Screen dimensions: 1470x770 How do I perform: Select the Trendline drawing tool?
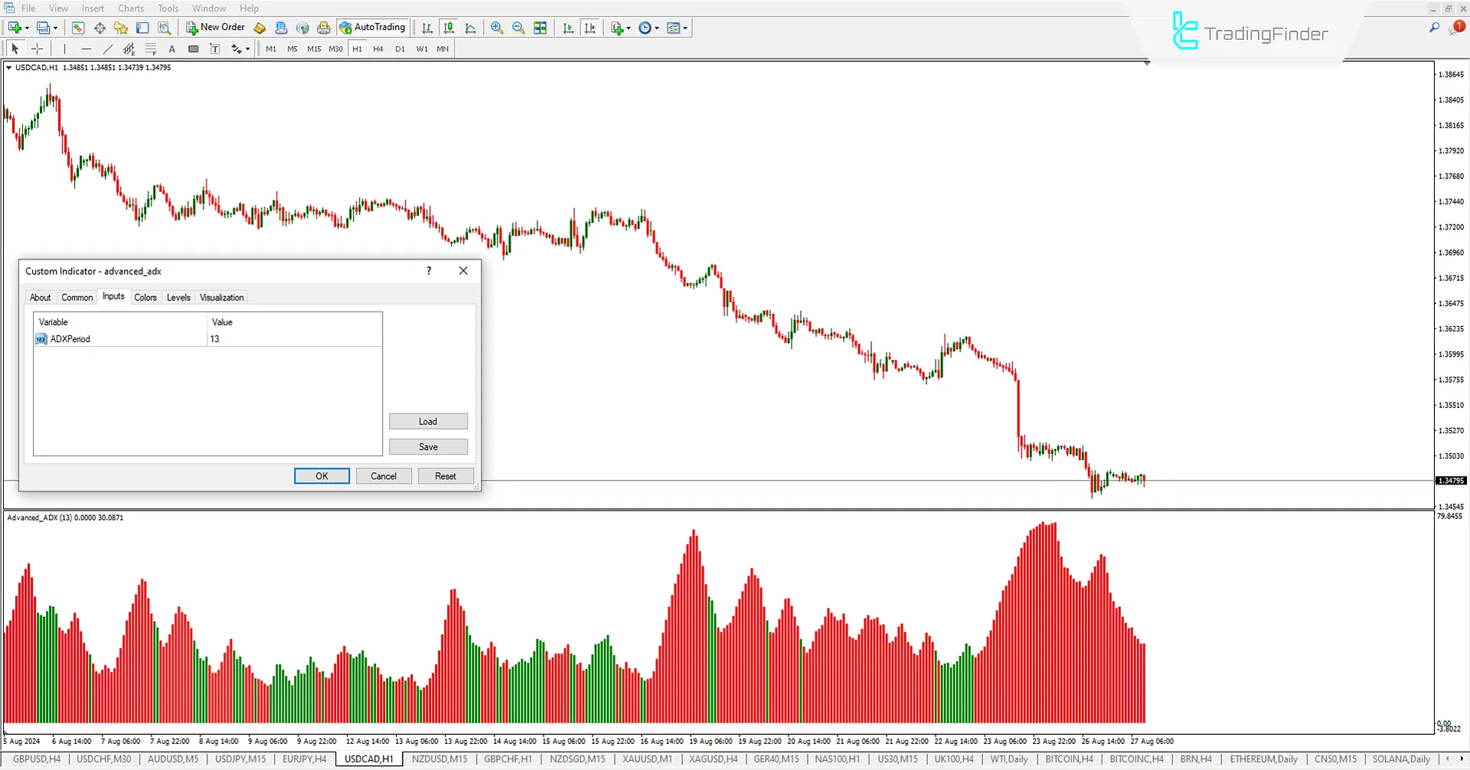108,49
